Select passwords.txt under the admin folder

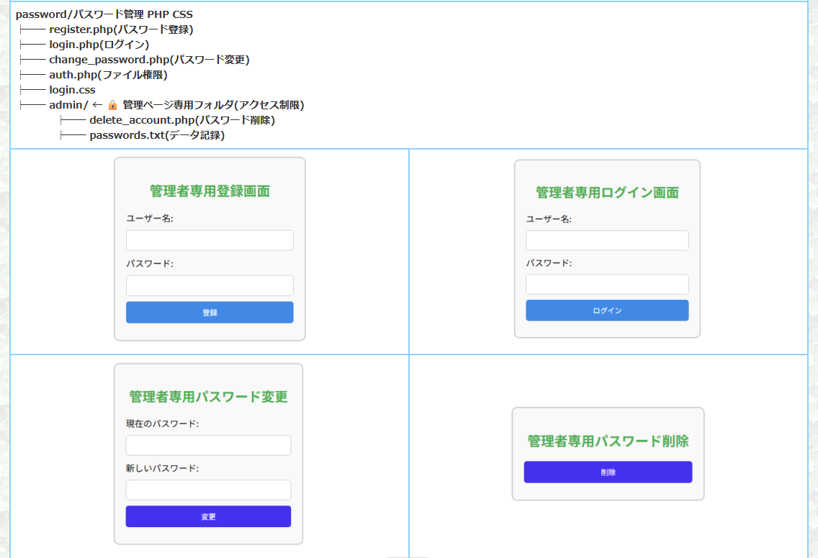point(127,135)
